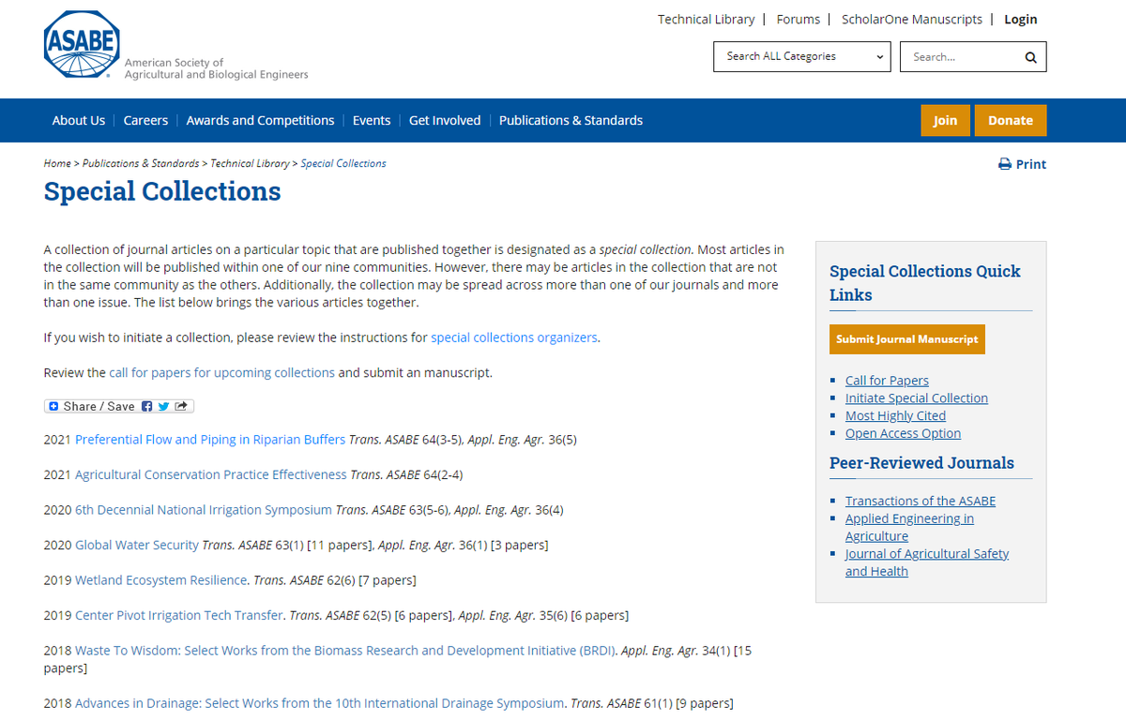1126x720 pixels.
Task: Open call for papers for upcoming collections link
Action: [221, 372]
